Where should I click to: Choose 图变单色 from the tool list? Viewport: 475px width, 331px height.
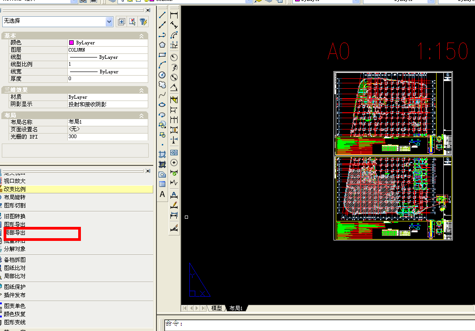point(14,306)
